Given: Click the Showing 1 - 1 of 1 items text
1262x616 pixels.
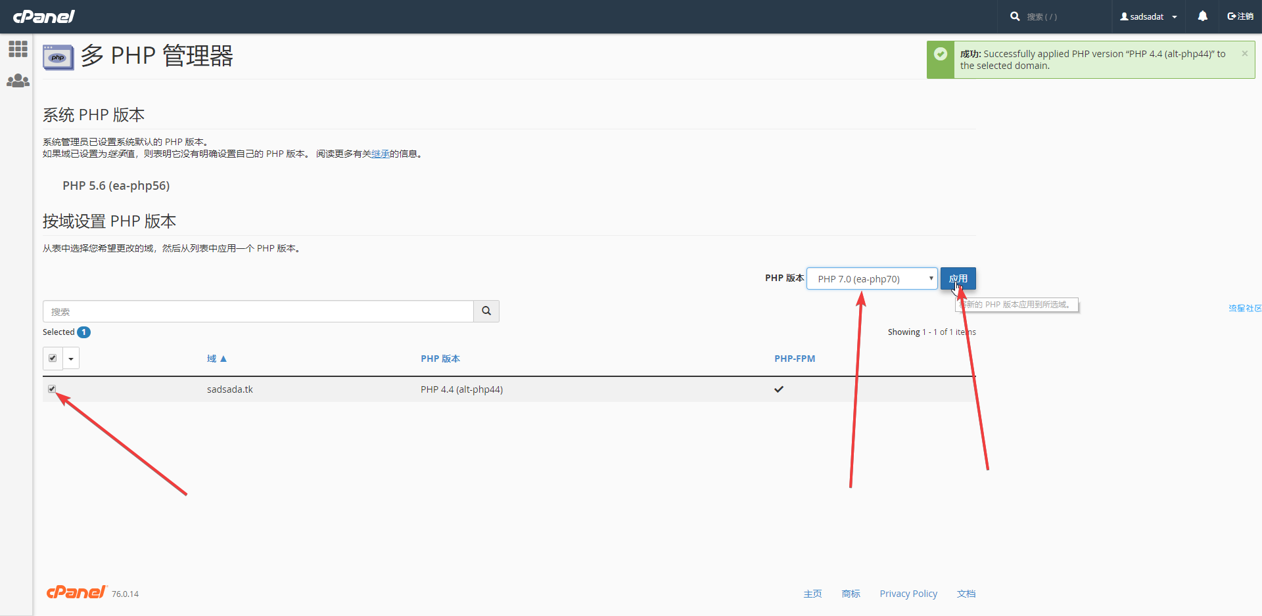Looking at the screenshot, I should (932, 332).
